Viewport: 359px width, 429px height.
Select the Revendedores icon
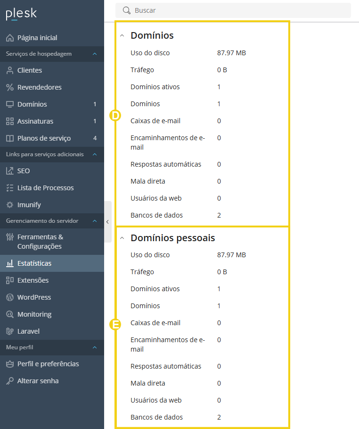[10, 87]
